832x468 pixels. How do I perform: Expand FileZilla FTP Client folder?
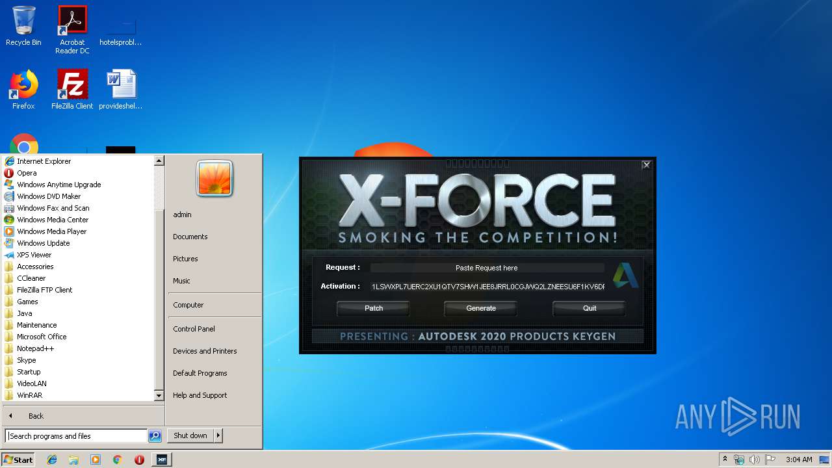[x=44, y=290]
